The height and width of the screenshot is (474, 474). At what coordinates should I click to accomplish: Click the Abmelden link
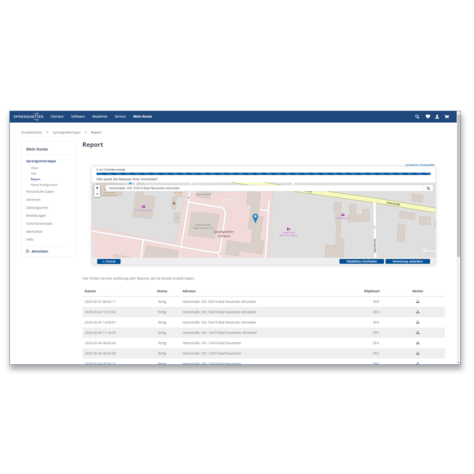(40, 251)
